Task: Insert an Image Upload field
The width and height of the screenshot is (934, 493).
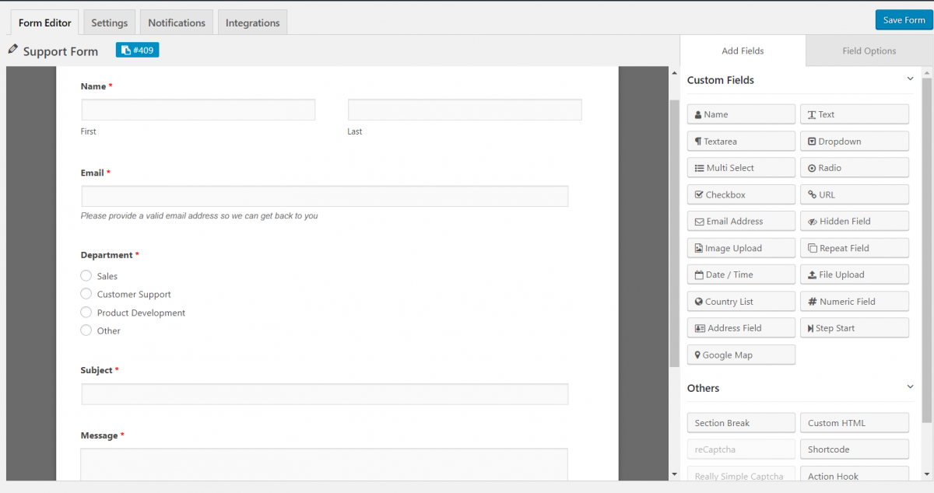Action: click(x=740, y=247)
